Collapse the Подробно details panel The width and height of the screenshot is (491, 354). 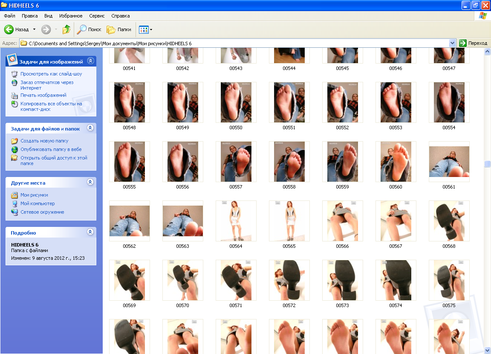coord(90,232)
